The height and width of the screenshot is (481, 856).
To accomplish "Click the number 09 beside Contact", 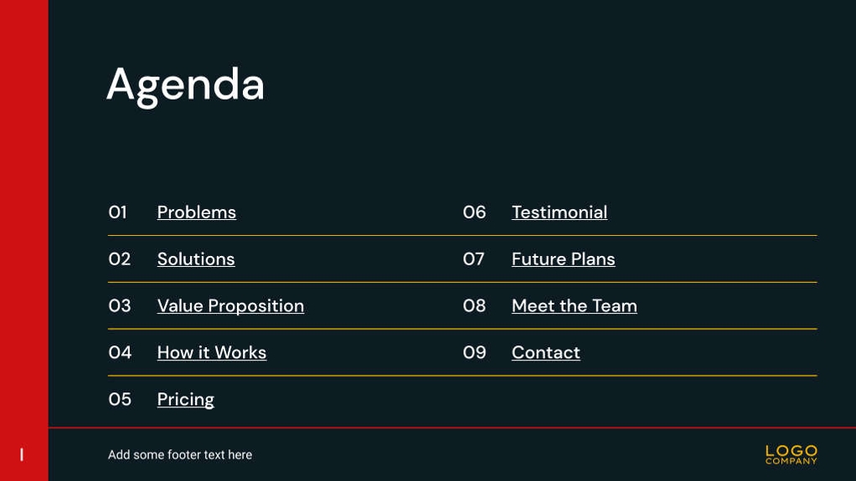I will (474, 353).
